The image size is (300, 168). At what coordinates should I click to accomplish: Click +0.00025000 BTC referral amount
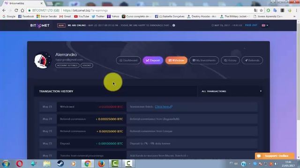point(109,119)
